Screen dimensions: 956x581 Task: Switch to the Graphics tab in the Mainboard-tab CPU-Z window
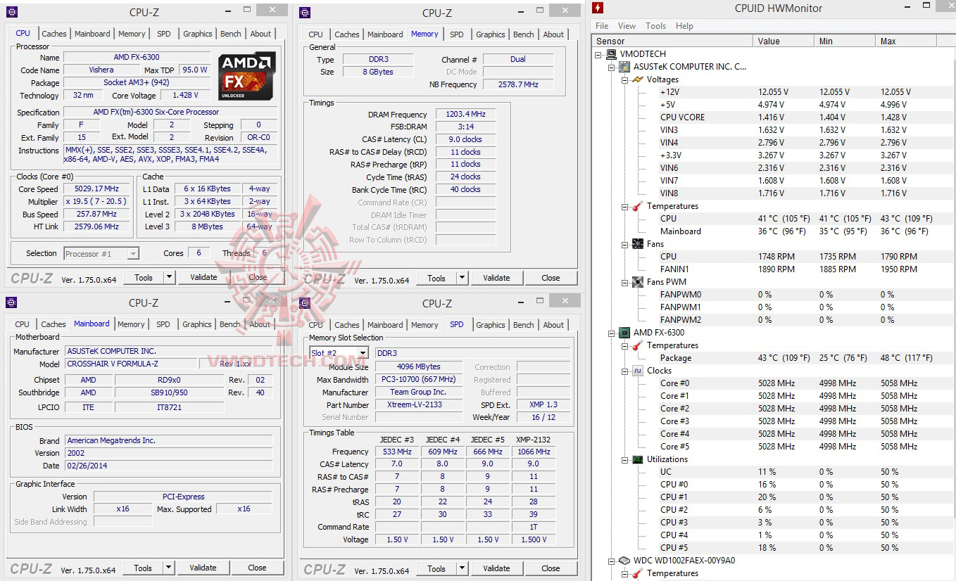click(x=197, y=324)
